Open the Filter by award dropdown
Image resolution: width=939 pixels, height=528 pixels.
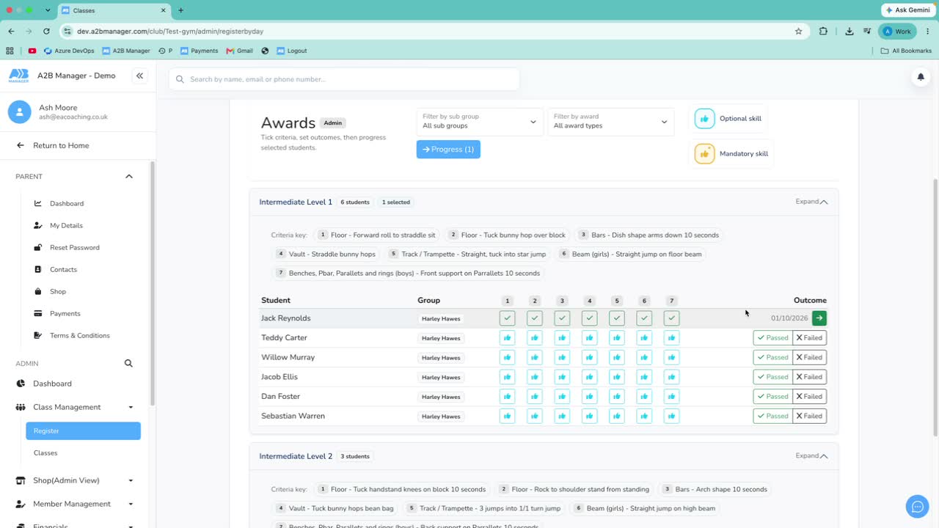tap(610, 122)
